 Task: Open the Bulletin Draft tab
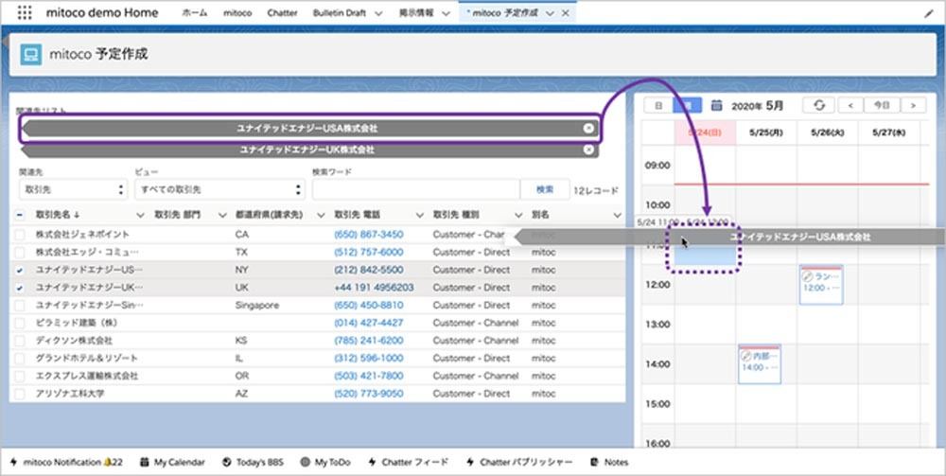click(339, 12)
